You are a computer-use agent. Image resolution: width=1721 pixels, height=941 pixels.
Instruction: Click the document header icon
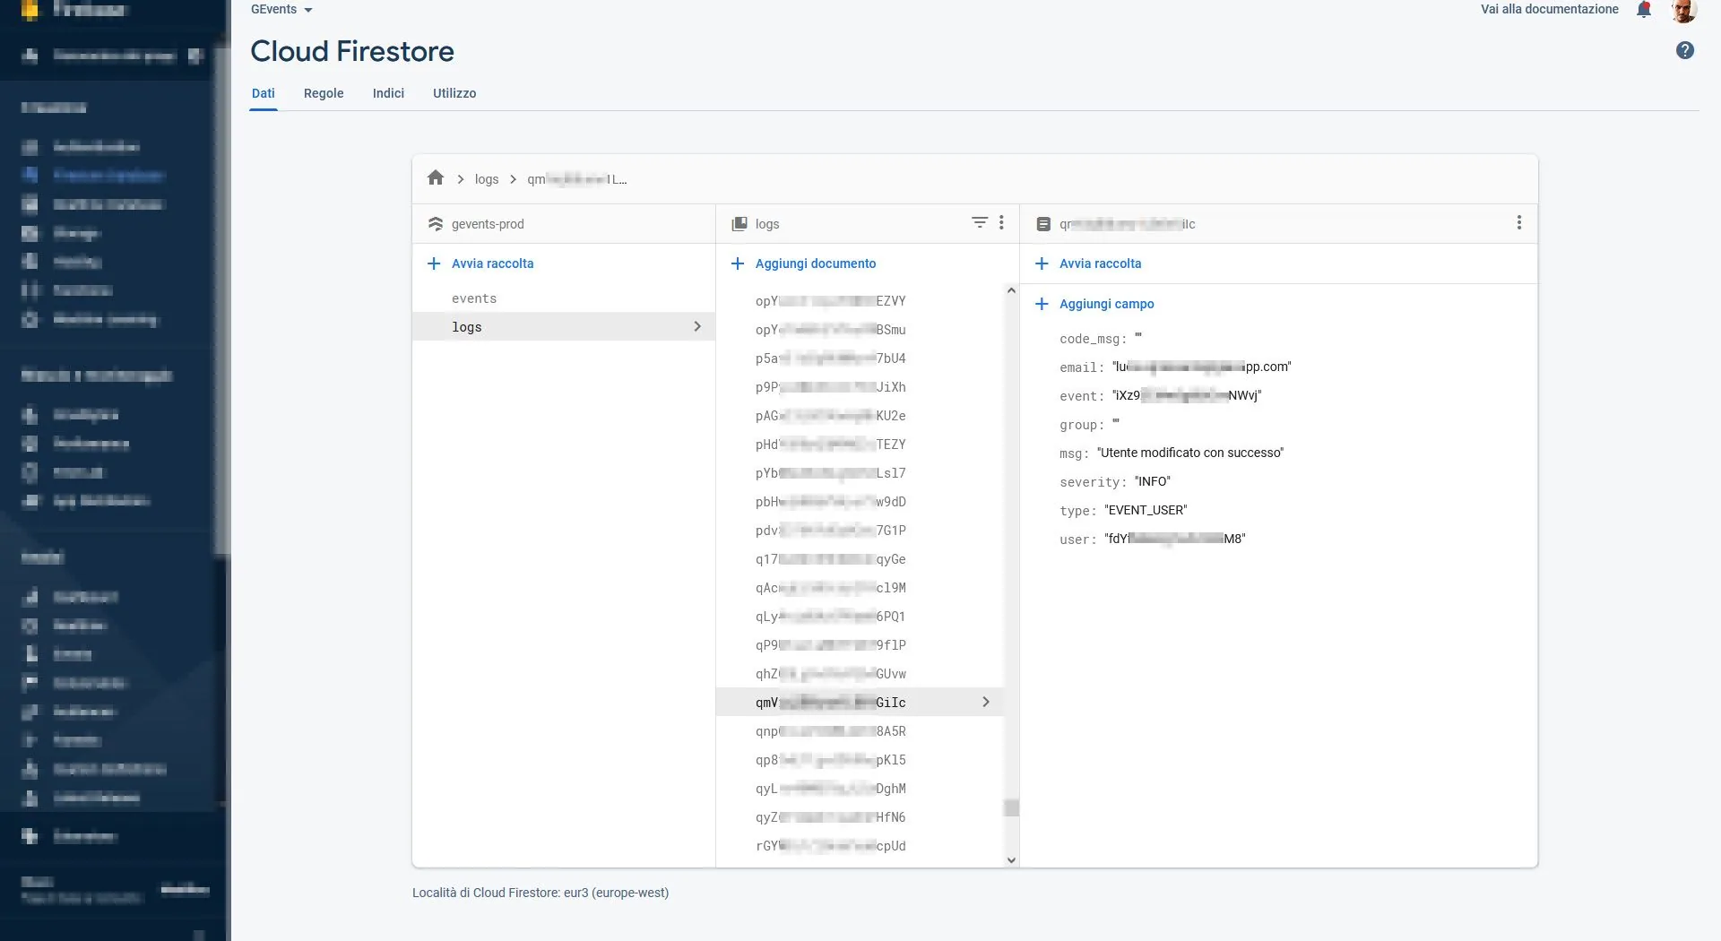[1043, 224]
